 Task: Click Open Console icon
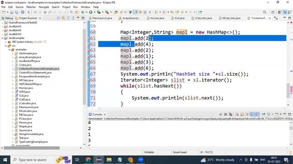pyautogui.click(x=277, y=114)
